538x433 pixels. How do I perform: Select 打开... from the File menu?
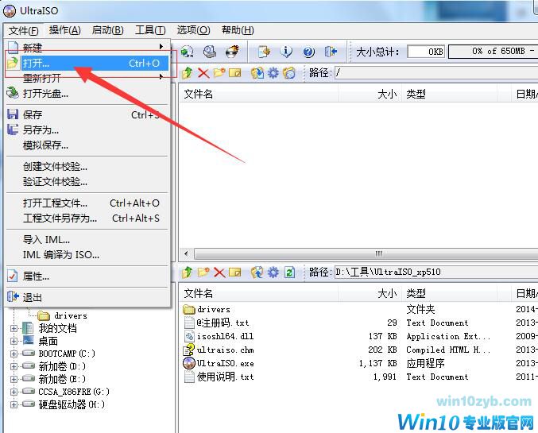click(36, 63)
